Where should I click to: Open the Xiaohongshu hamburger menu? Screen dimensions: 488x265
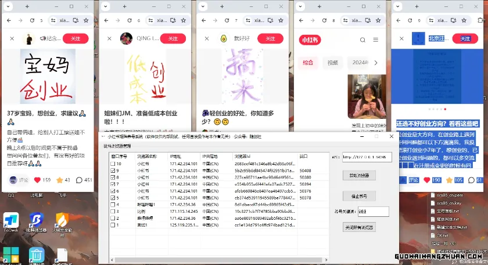pos(376,40)
